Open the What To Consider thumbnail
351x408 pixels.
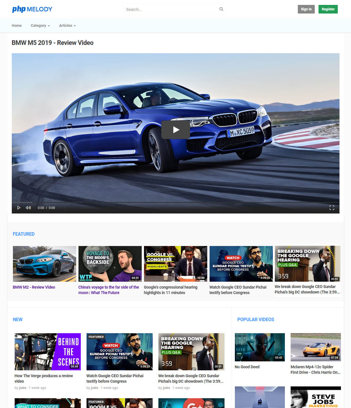tap(48, 403)
